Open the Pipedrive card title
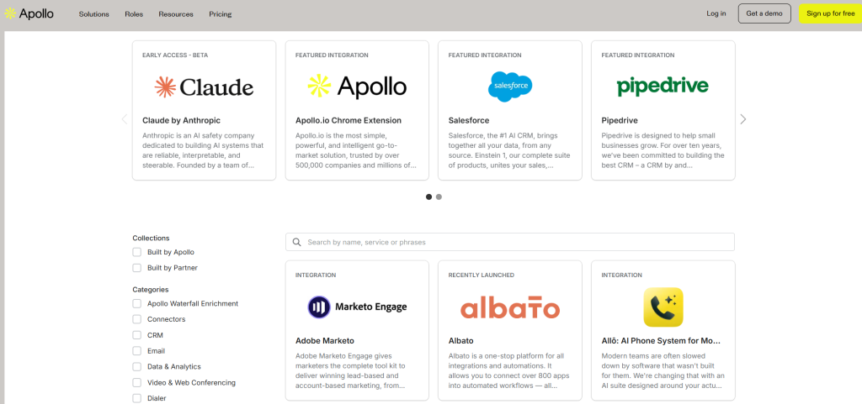Screen dimensions: 862x404 coord(620,121)
